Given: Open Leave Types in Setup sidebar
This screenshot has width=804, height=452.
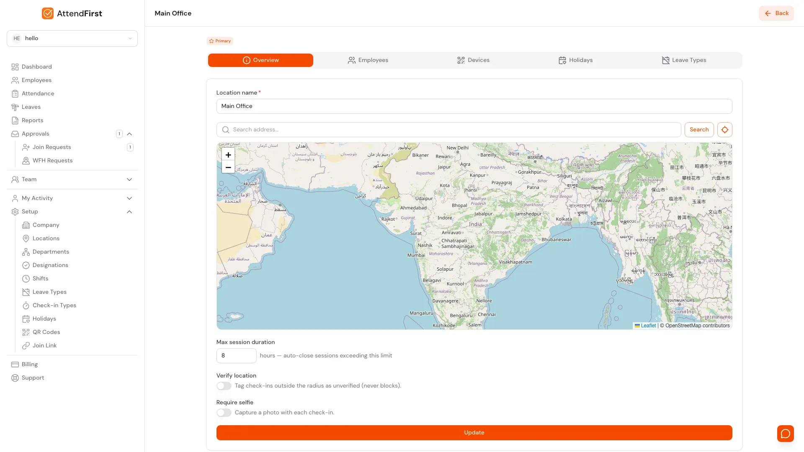Looking at the screenshot, I should click(x=49, y=292).
